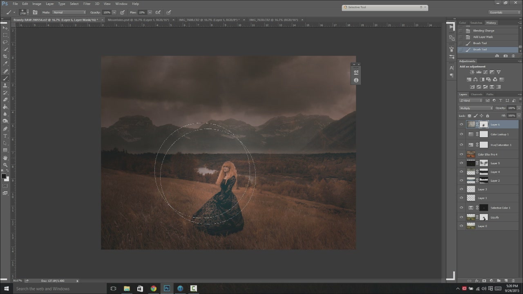
Task: Open layer blend mode Multiply dropdown
Action: pos(476,108)
